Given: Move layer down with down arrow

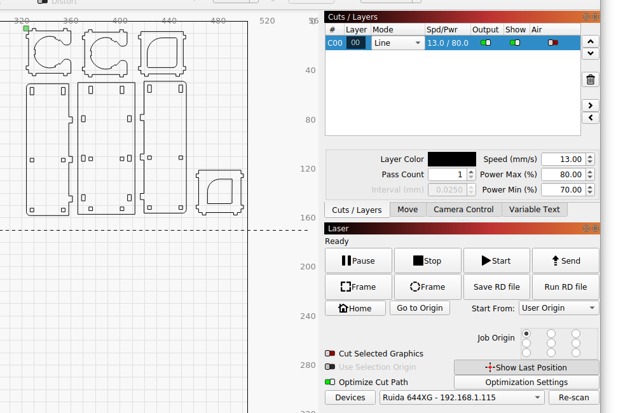Looking at the screenshot, I should [x=591, y=53].
